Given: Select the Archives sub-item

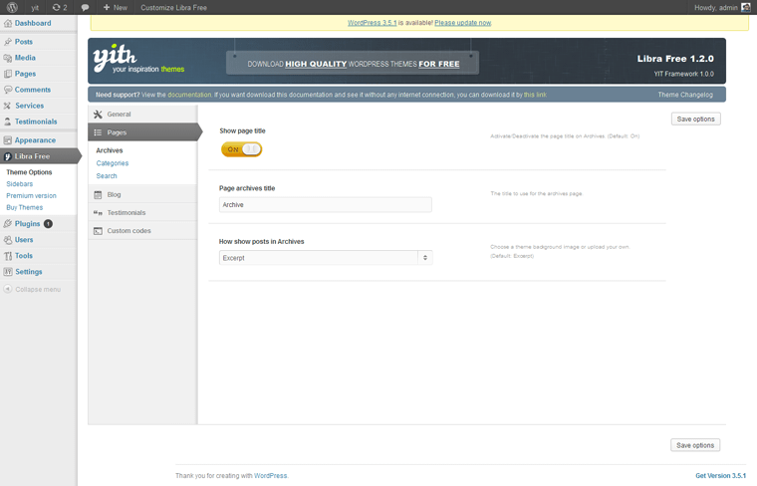Looking at the screenshot, I should 110,150.
